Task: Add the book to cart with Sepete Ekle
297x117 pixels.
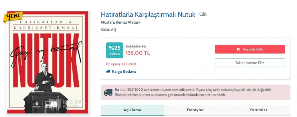Action: (x=250, y=49)
